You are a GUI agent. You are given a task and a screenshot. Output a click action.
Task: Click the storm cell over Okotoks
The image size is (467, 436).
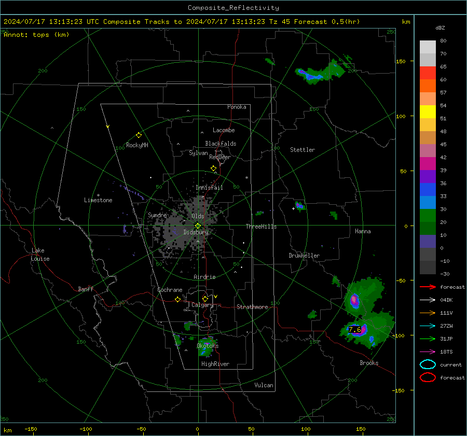click(205, 347)
